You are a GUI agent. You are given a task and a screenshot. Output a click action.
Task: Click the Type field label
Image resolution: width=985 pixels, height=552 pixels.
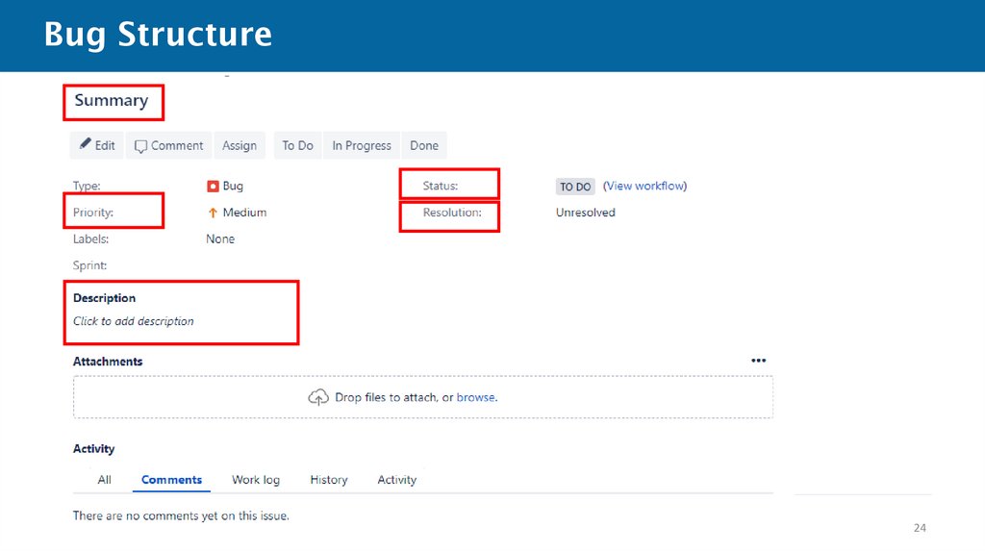(86, 186)
